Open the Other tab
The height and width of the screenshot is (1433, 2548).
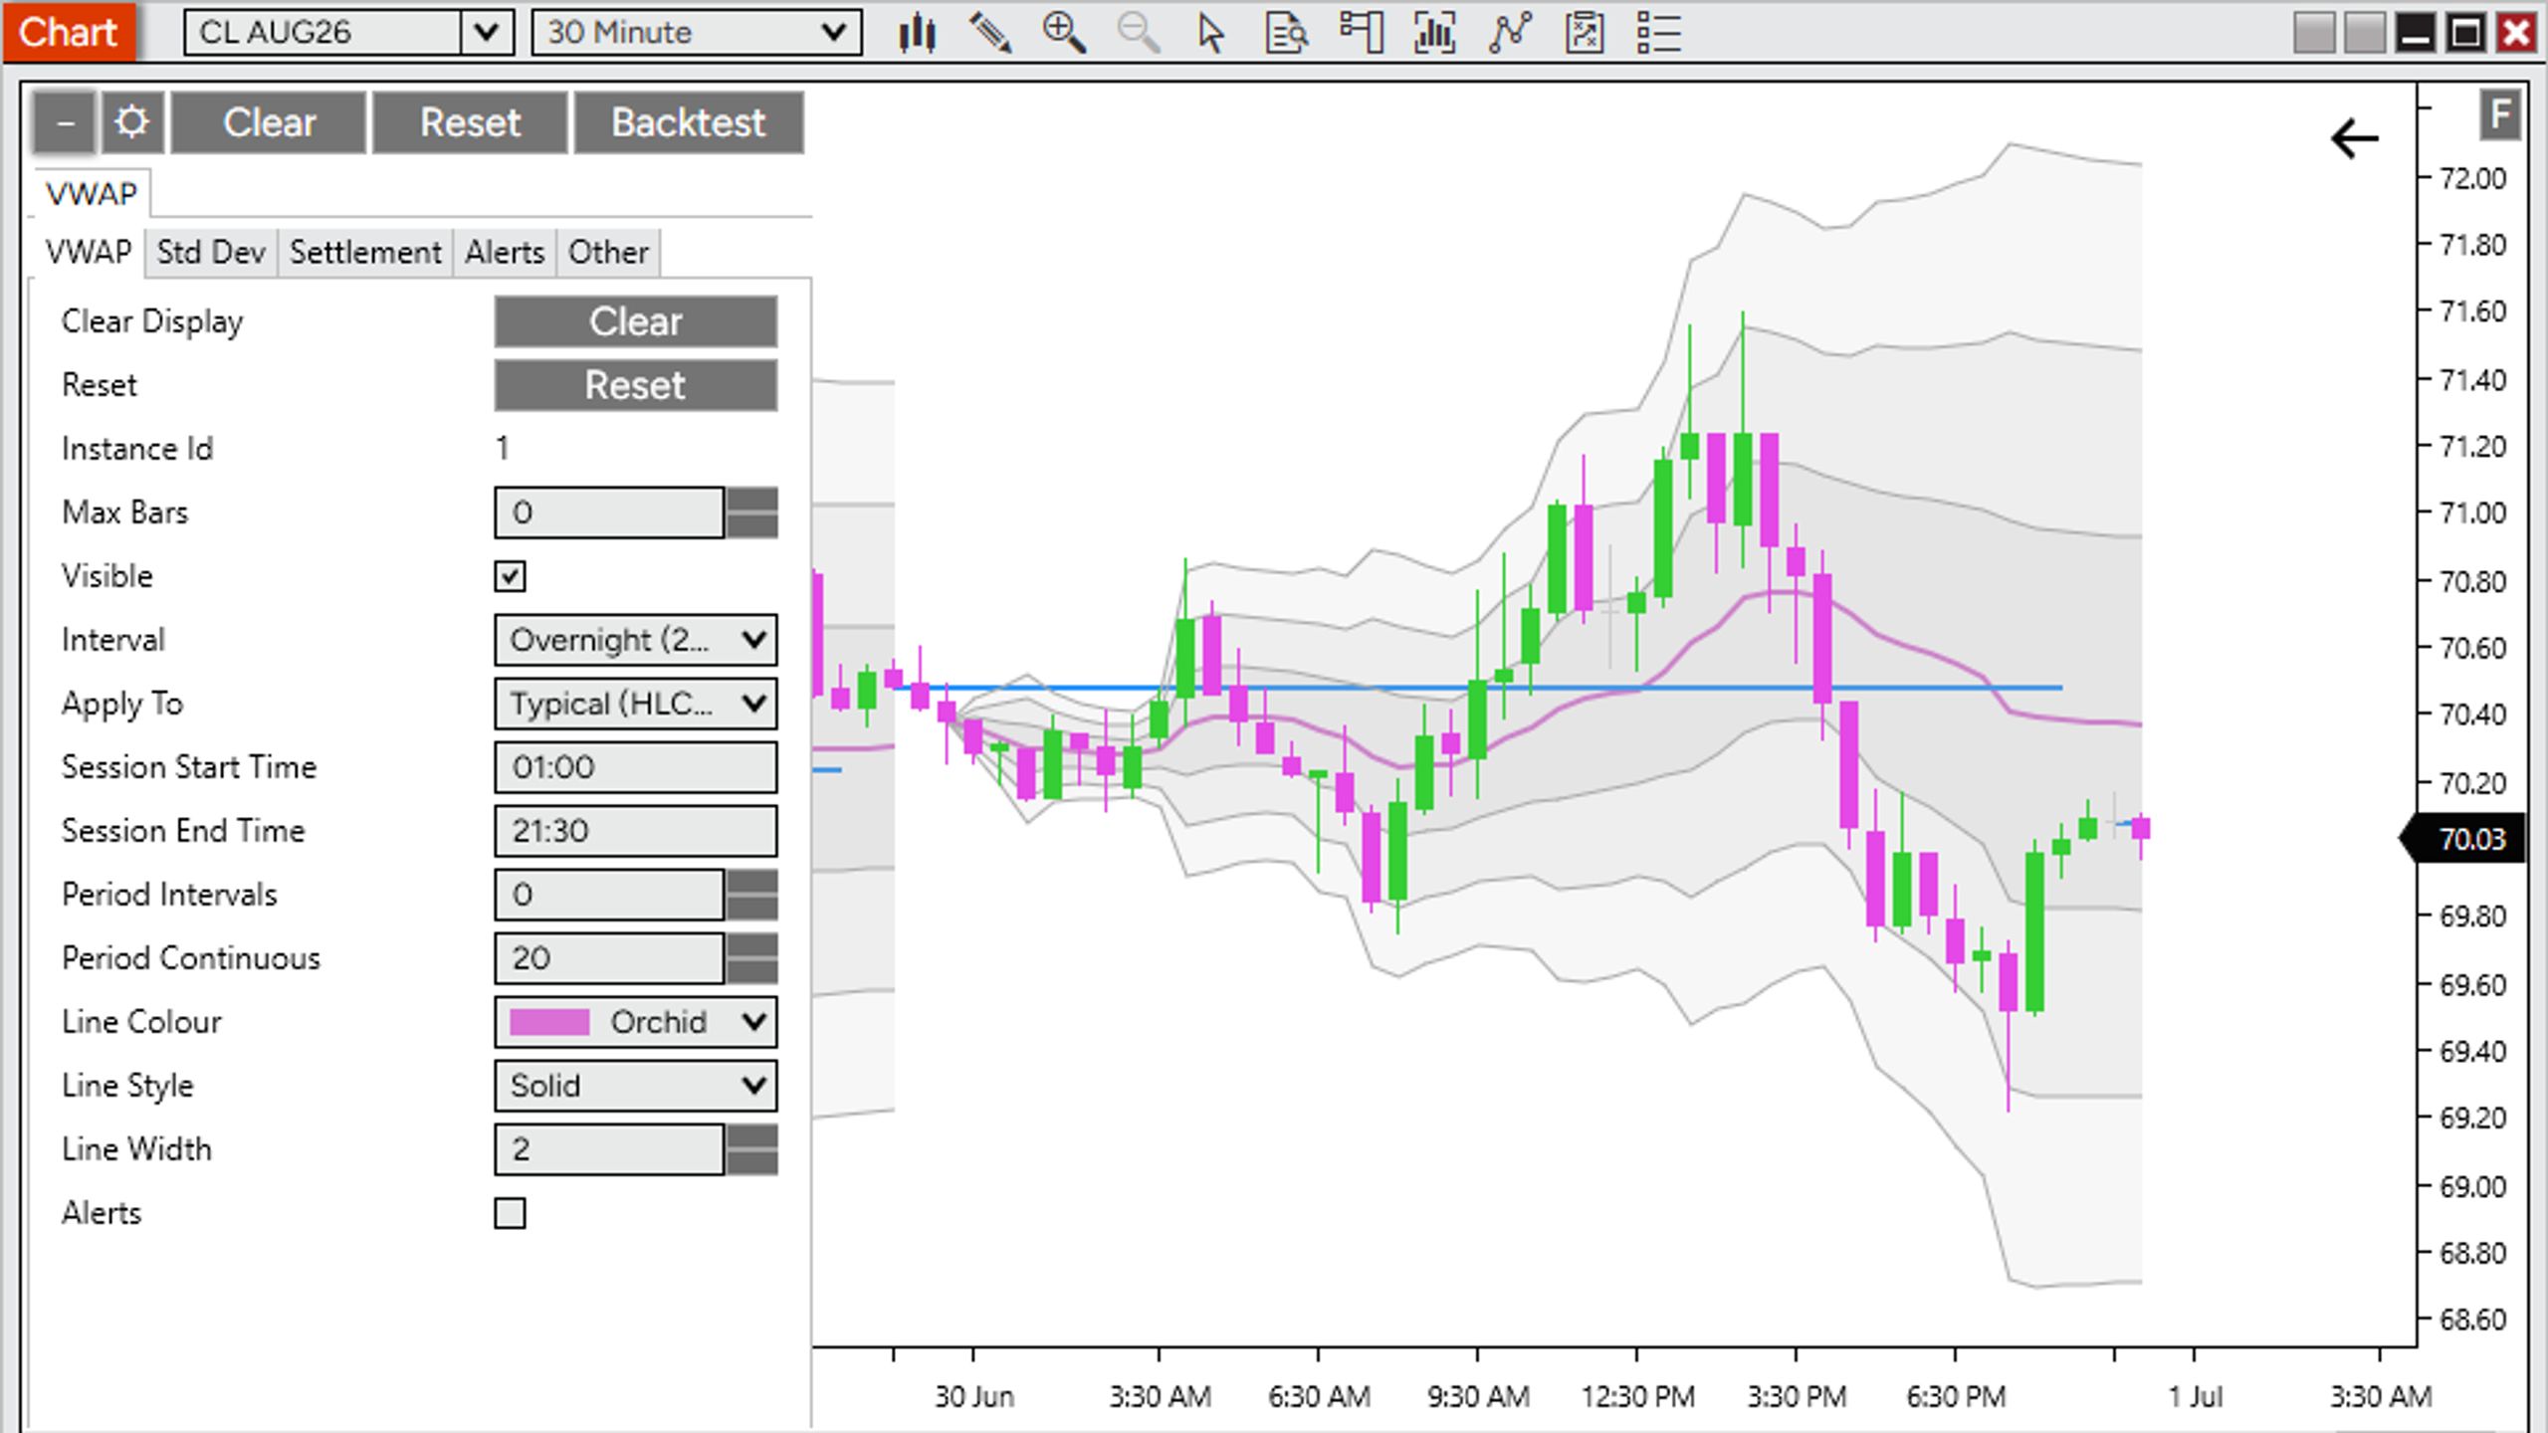coord(608,252)
